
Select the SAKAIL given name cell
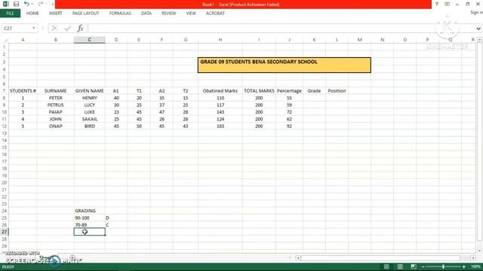[x=89, y=119]
